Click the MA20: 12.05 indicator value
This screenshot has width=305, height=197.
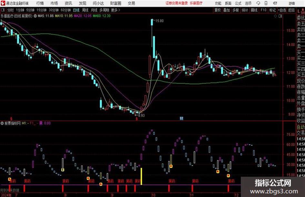(83, 16)
